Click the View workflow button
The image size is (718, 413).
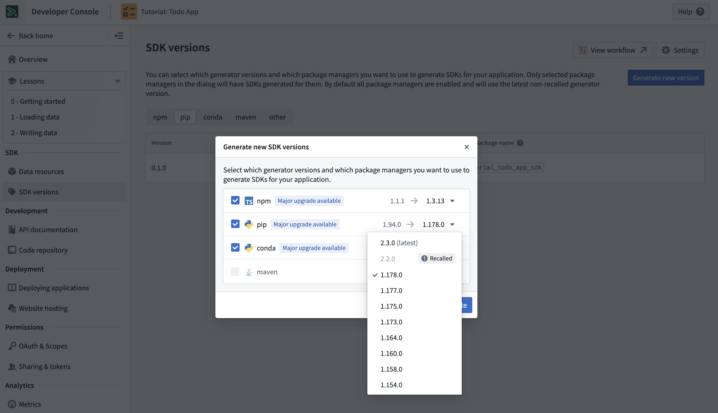613,50
